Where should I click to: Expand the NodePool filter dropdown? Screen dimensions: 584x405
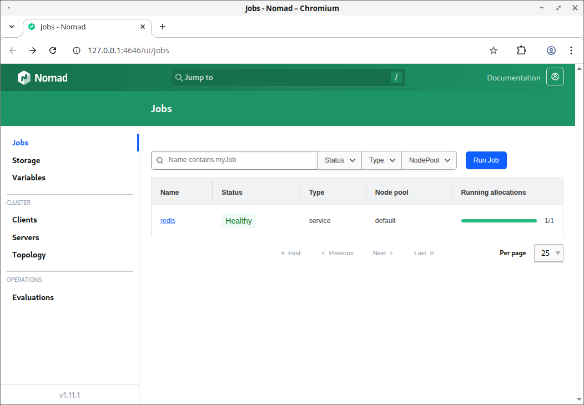pos(429,160)
